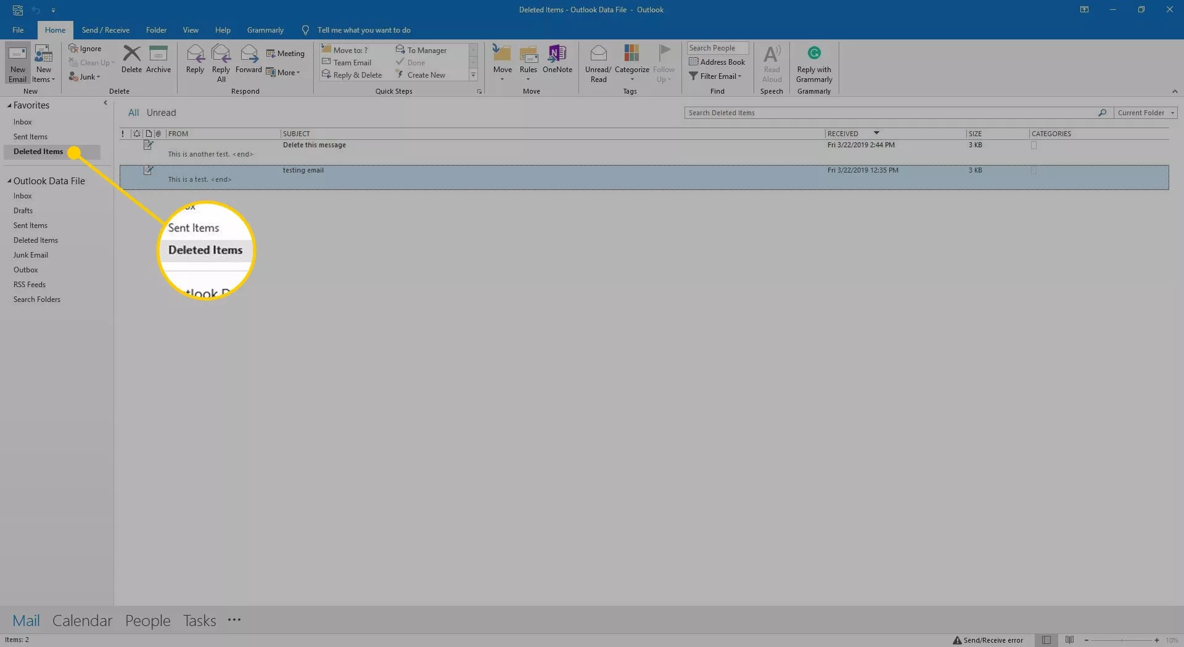The height and width of the screenshot is (647, 1184).
Task: Switch to the Send / Receive tab
Action: pyautogui.click(x=105, y=30)
